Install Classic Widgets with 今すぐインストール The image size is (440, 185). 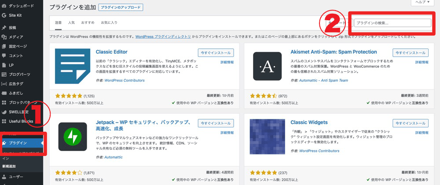pyautogui.click(x=411, y=123)
